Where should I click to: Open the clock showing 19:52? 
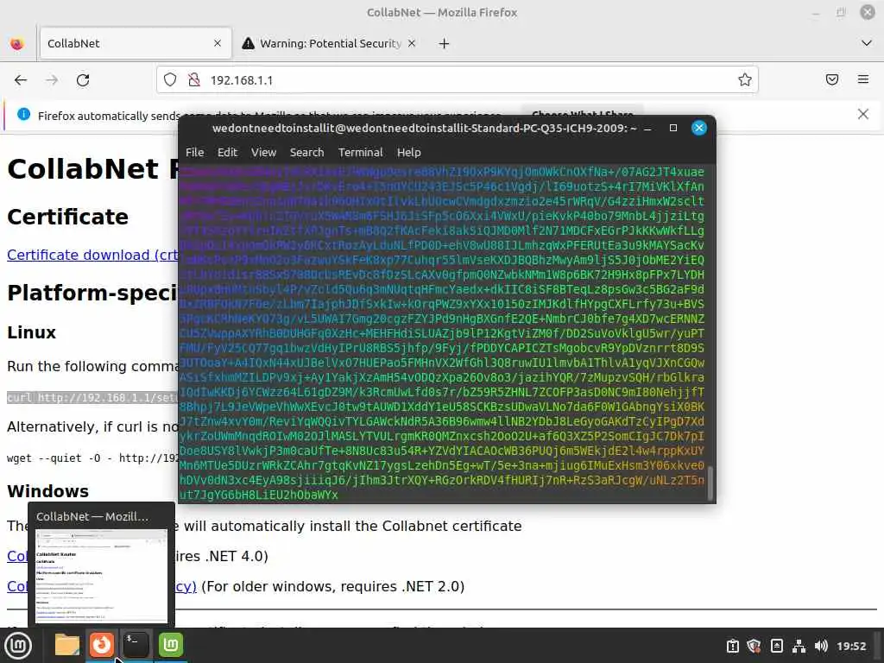tap(851, 646)
